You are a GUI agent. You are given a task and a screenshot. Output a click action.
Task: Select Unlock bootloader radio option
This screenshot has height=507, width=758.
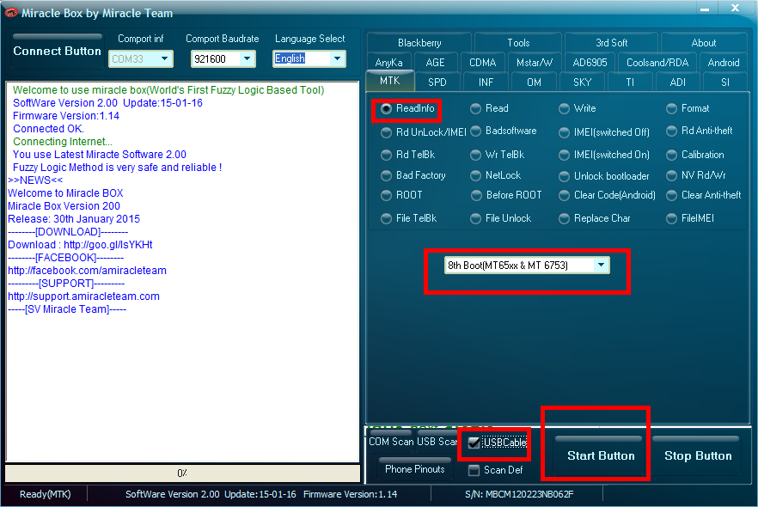pos(604,176)
